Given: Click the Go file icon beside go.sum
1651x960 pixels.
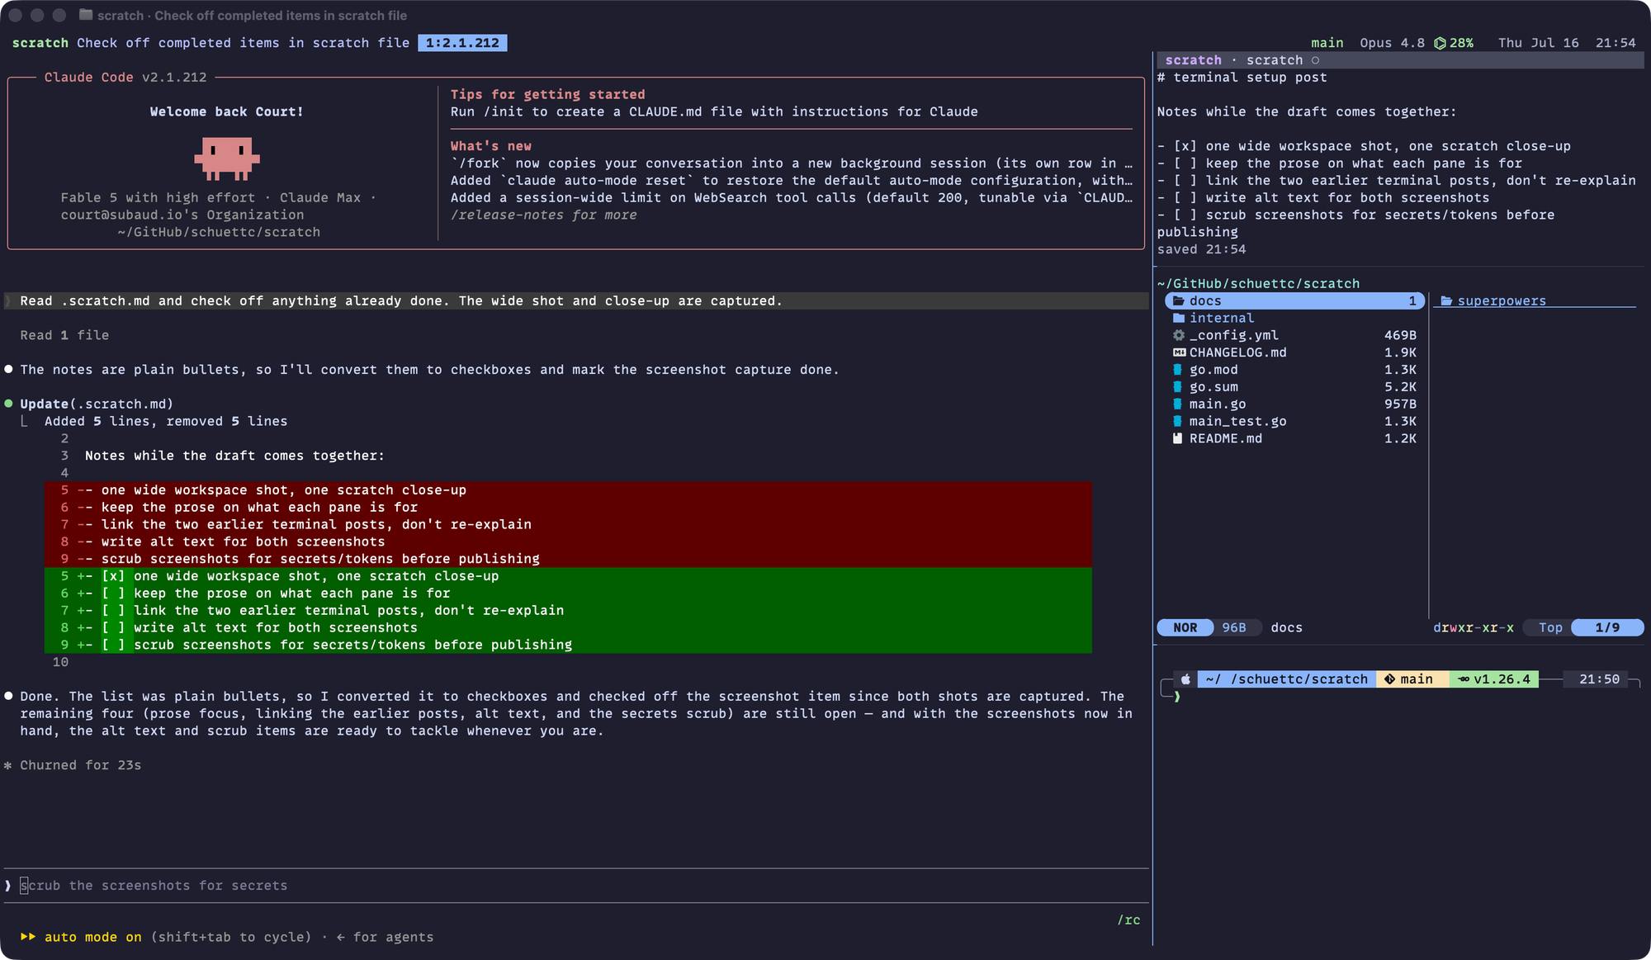Looking at the screenshot, I should 1178,387.
